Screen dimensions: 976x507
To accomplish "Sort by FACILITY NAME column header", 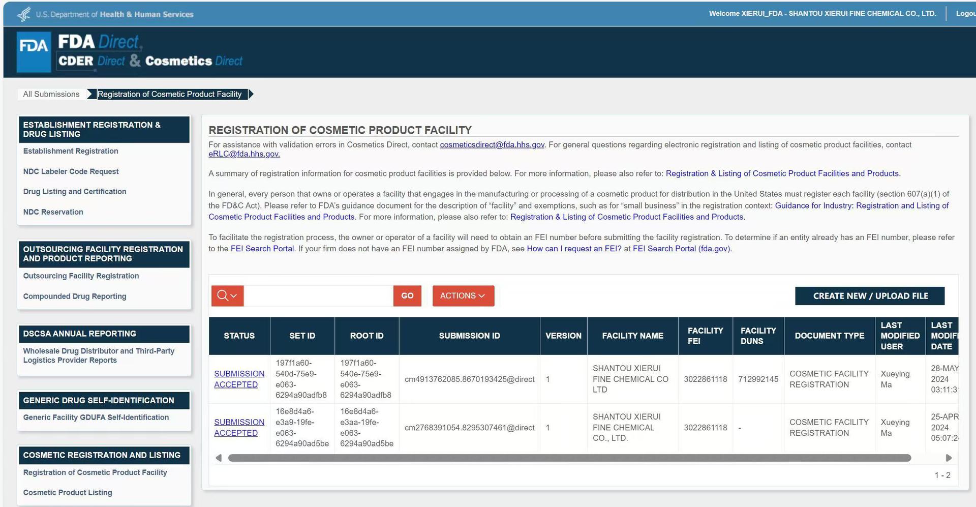I will [x=633, y=336].
